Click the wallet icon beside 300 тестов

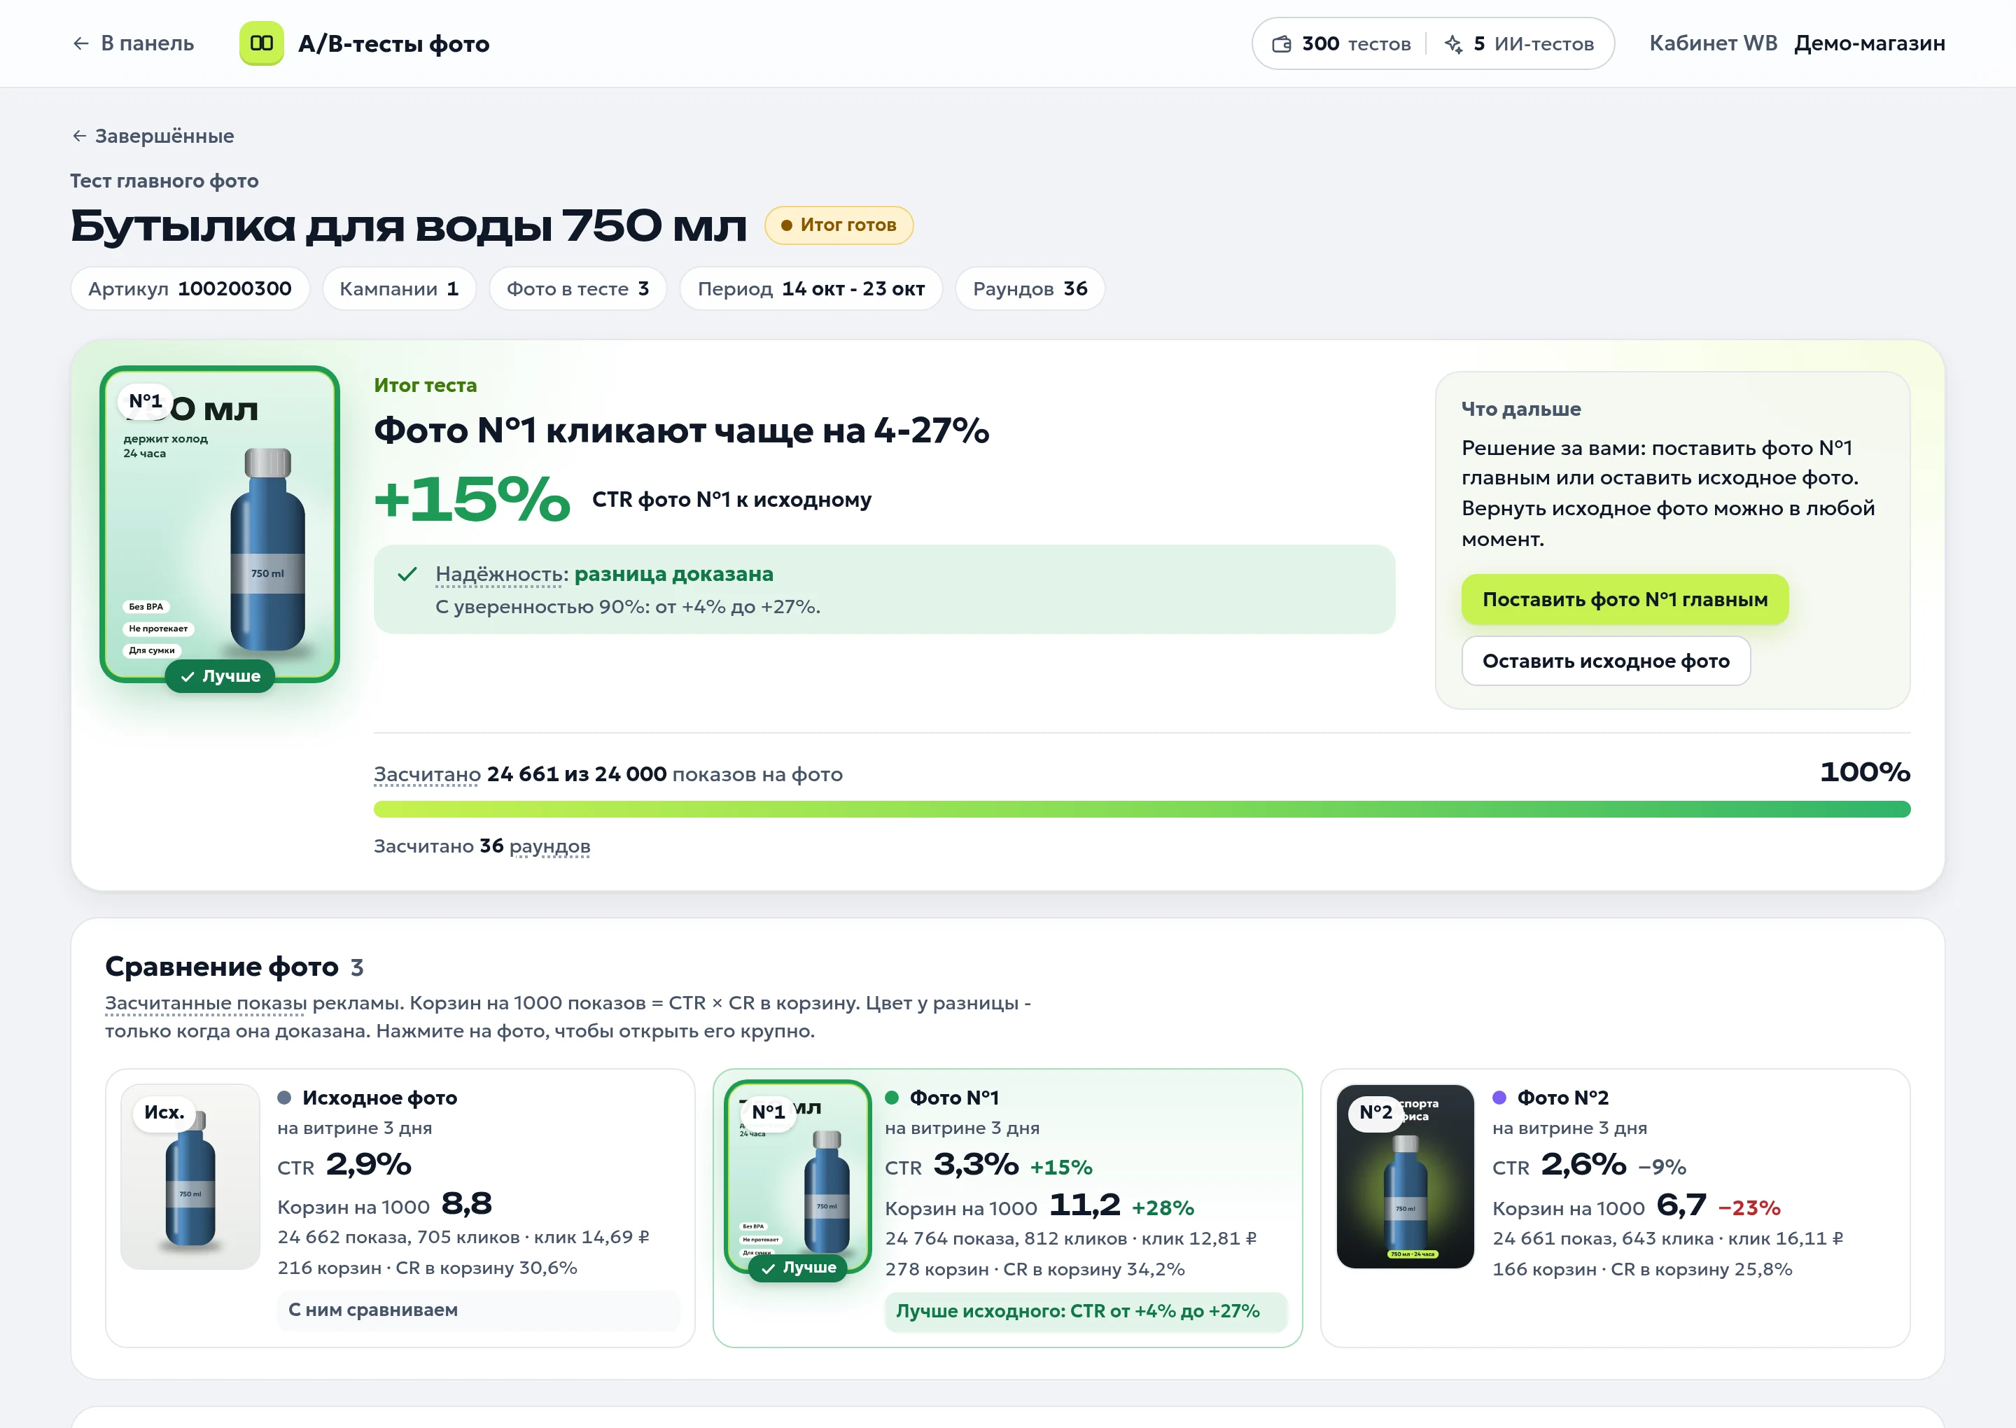click(1282, 44)
